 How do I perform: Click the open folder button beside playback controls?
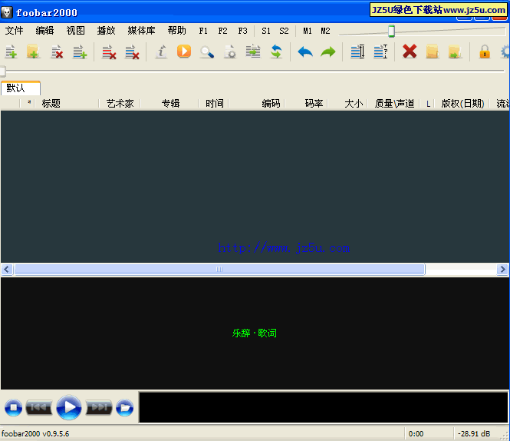coord(124,408)
